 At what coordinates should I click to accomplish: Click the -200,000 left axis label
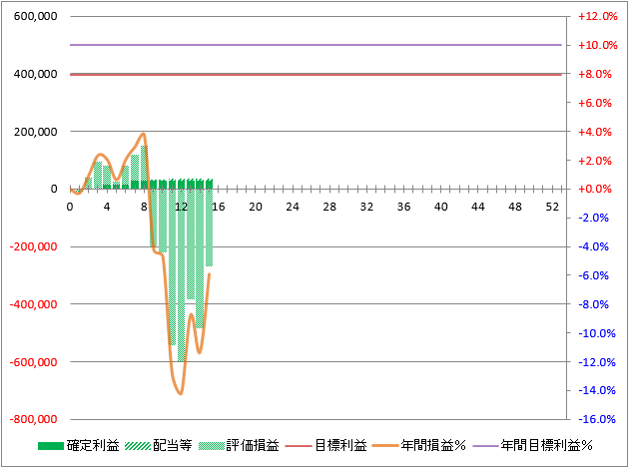point(33,246)
